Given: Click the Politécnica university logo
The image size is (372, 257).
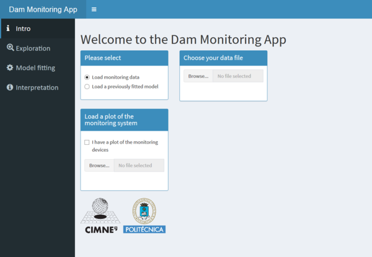Looking at the screenshot, I should pos(144,216).
